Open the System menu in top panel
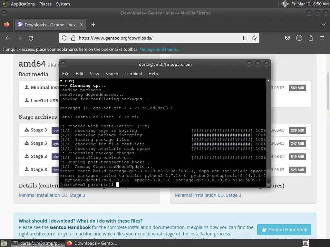This screenshot has width=330, height=247. 63,4
